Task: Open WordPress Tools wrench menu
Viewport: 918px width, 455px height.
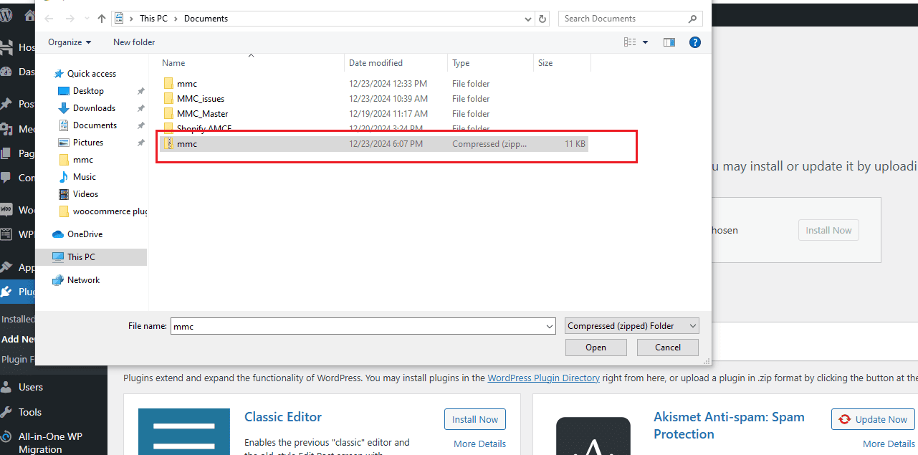Action: point(7,412)
